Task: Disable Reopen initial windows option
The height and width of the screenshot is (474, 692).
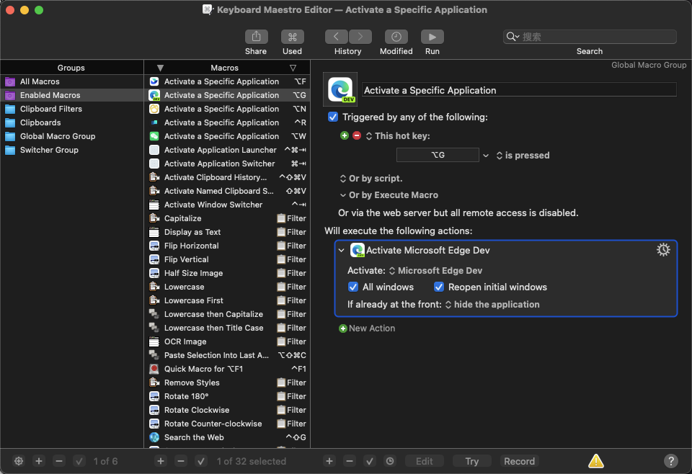Action: (x=439, y=287)
